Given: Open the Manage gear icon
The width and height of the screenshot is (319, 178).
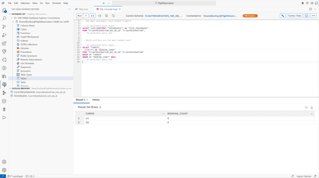Looking at the screenshot, I should [x=4, y=170].
